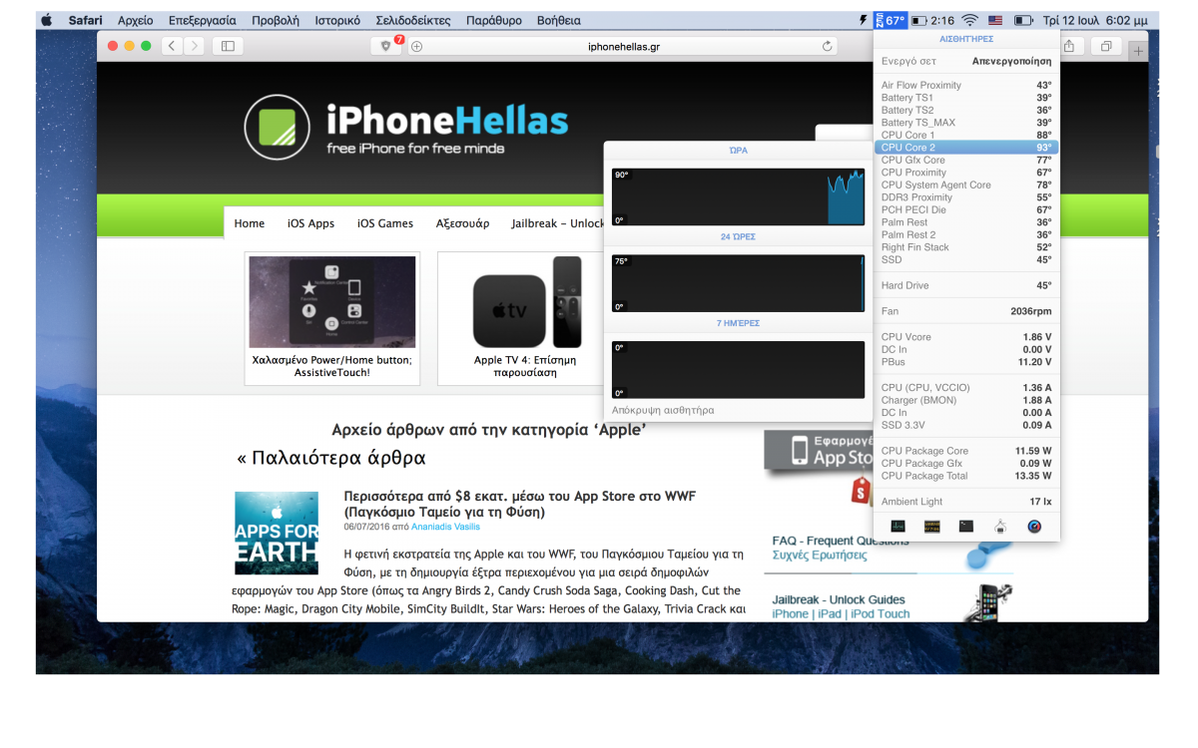The height and width of the screenshot is (748, 1198).
Task: Go forward in Safari
Action: pyautogui.click(x=193, y=46)
